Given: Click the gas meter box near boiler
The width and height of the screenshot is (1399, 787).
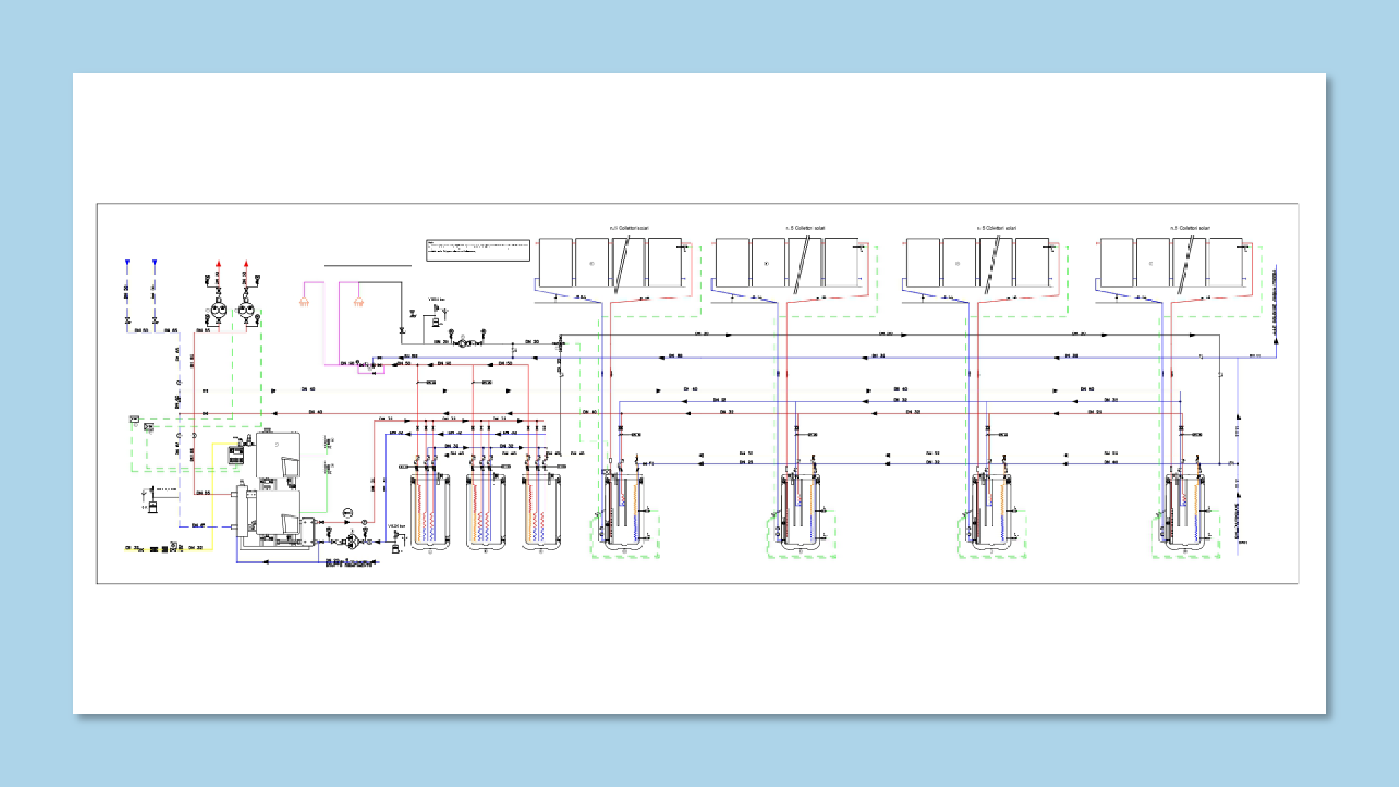Looking at the screenshot, I should point(236,455).
